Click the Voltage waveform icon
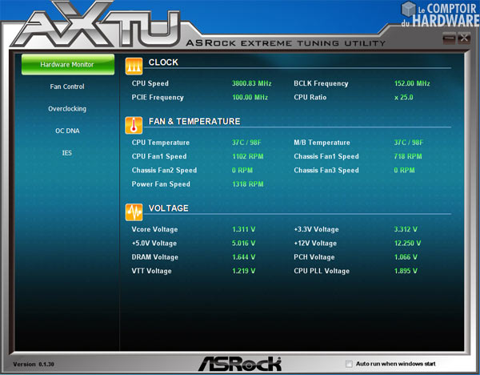480x375 pixels. click(134, 212)
